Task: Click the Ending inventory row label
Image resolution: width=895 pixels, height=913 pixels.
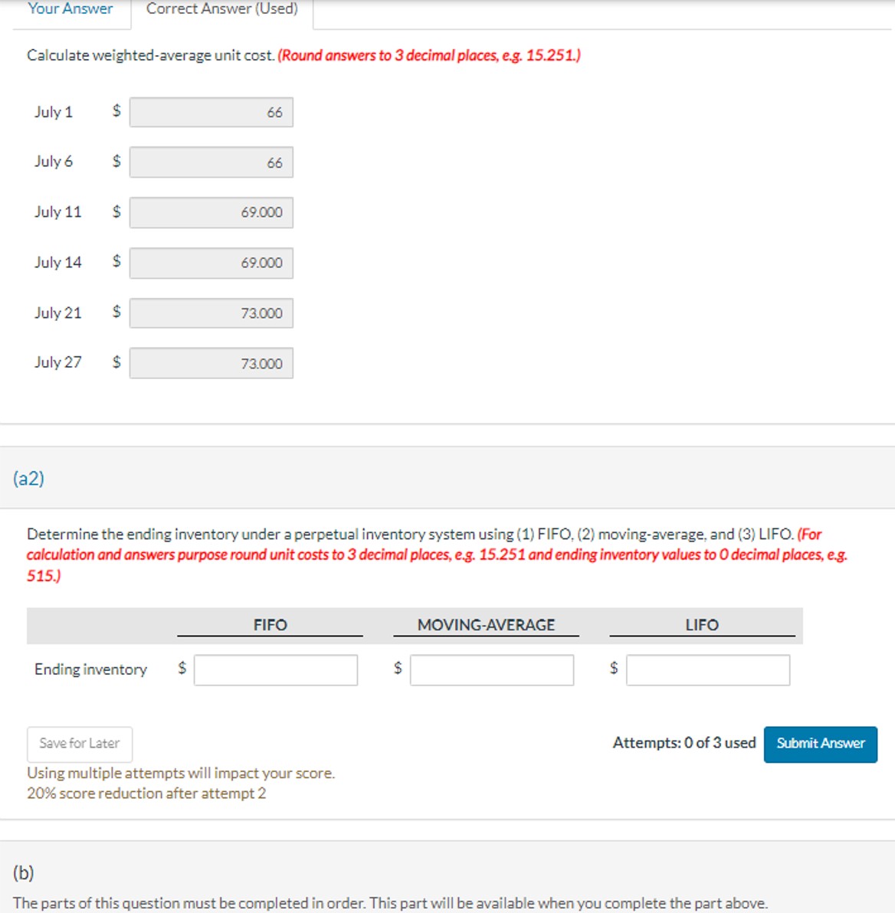Action: (90, 669)
